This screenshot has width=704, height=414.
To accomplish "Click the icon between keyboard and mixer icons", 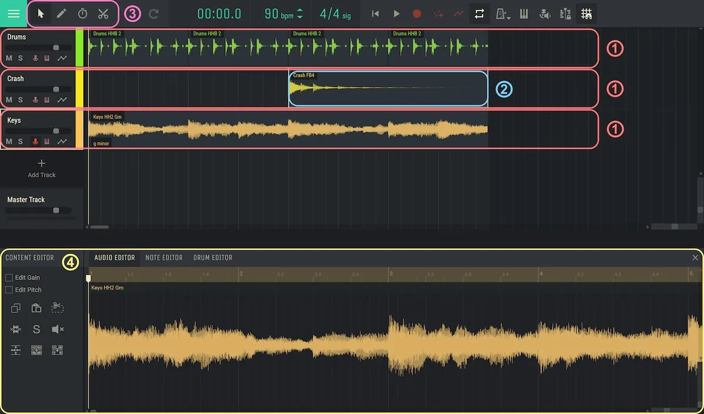I will click(x=544, y=14).
